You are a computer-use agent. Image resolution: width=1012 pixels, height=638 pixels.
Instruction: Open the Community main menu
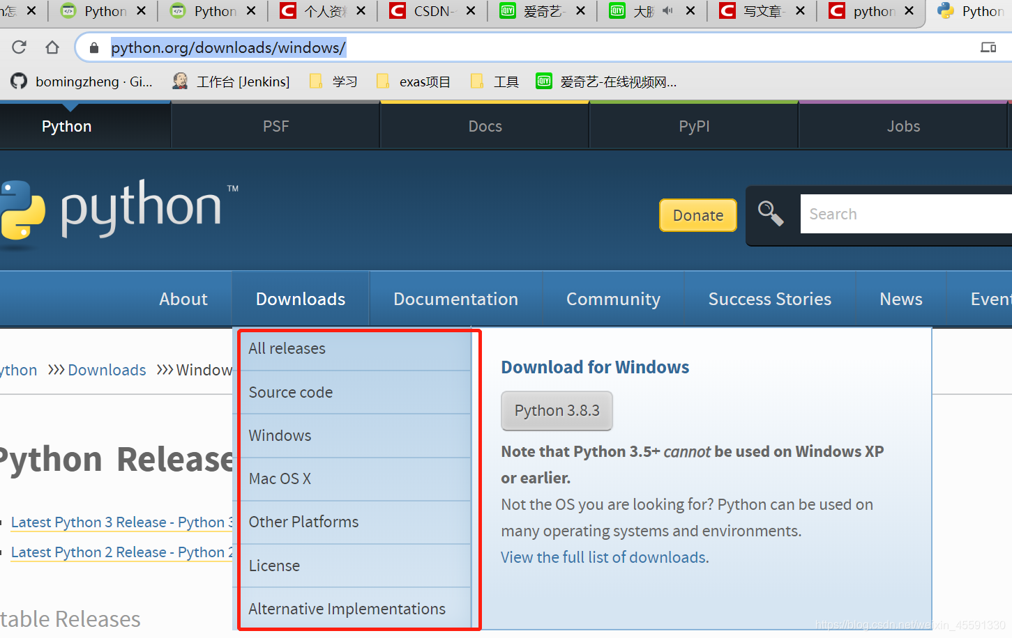[x=613, y=299]
